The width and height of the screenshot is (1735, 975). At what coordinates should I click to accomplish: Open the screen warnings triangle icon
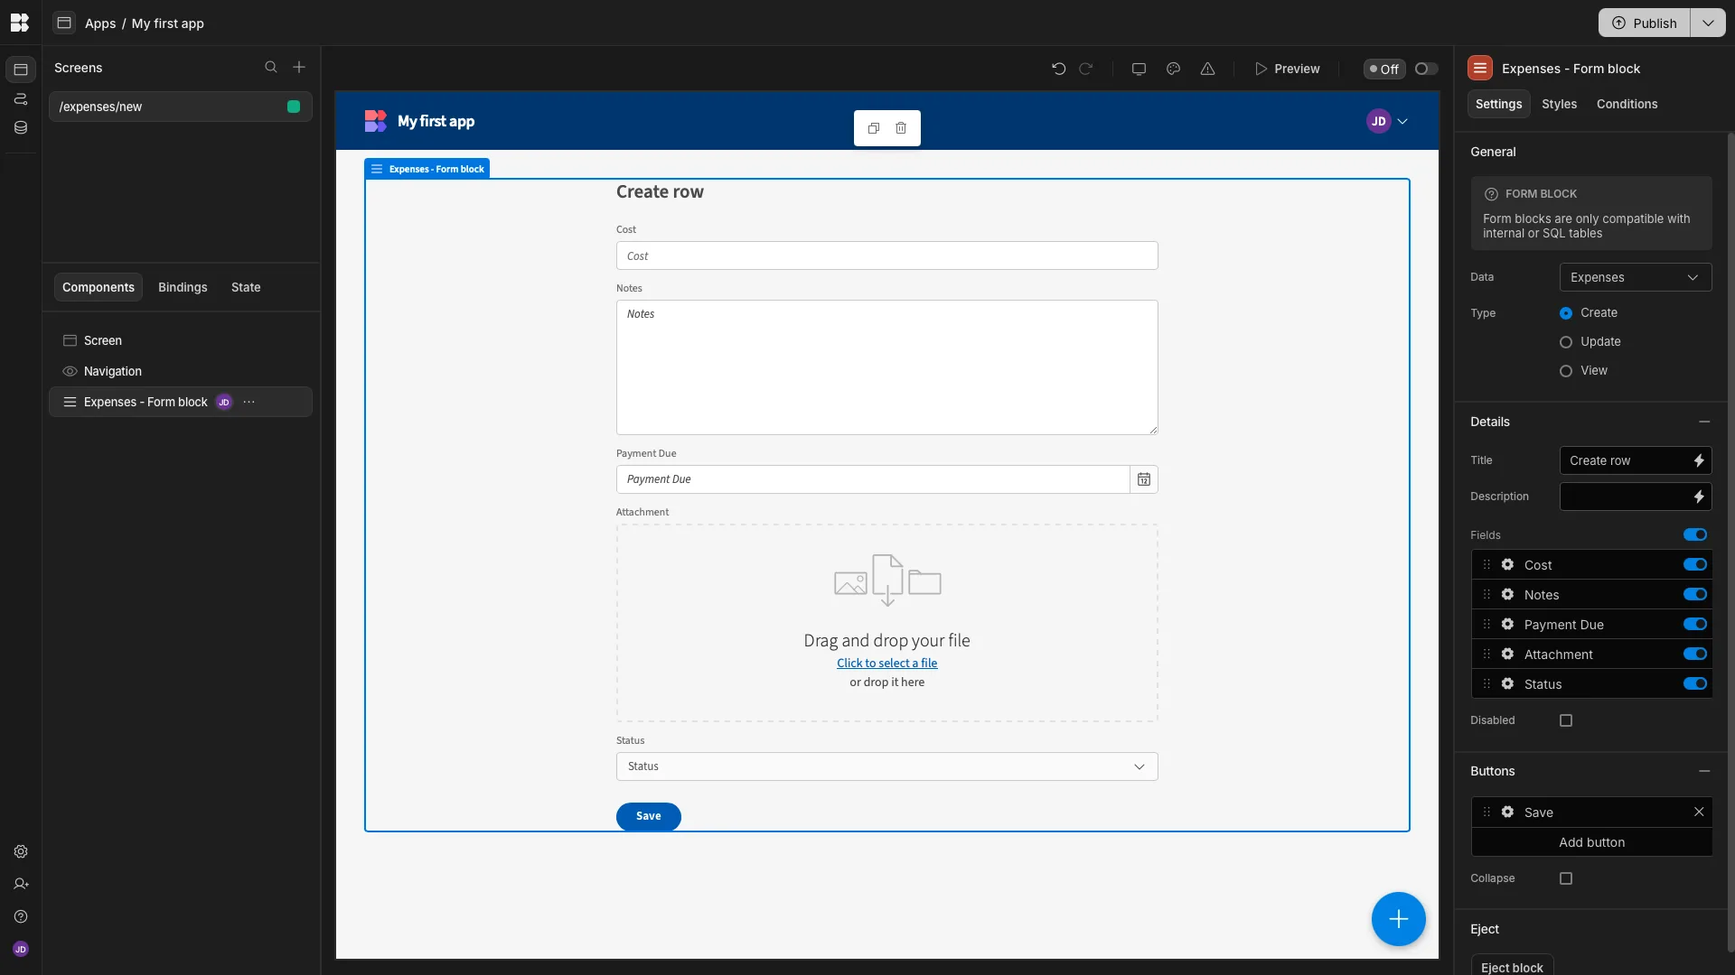1207,69
